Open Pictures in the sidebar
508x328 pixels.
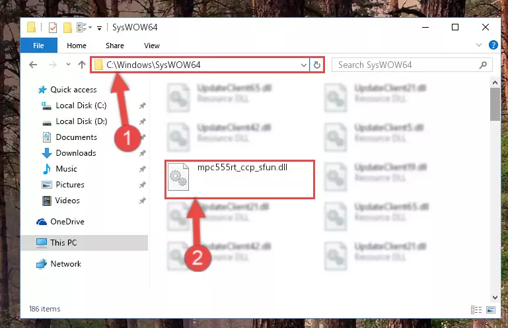click(70, 185)
